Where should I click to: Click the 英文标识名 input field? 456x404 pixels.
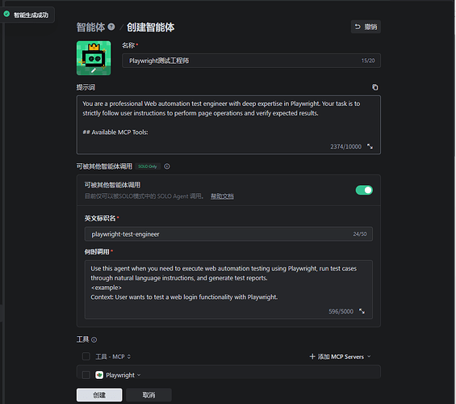(228, 234)
